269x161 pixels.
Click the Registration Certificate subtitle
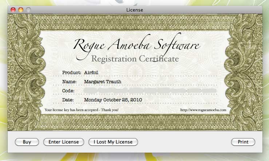coord(135,59)
